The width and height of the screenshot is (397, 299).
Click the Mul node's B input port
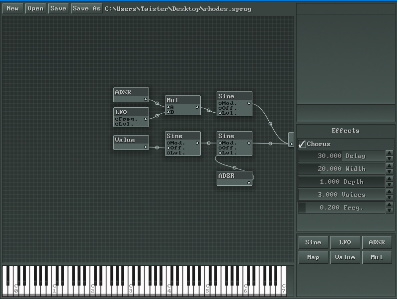click(168, 112)
